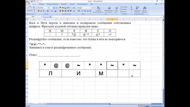Save the workbook from Quick Access toolbar
This screenshot has height=107, width=190.
tap(32, 1)
